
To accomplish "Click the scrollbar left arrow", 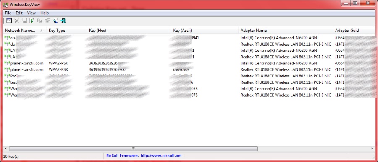I will click(x=5, y=149).
